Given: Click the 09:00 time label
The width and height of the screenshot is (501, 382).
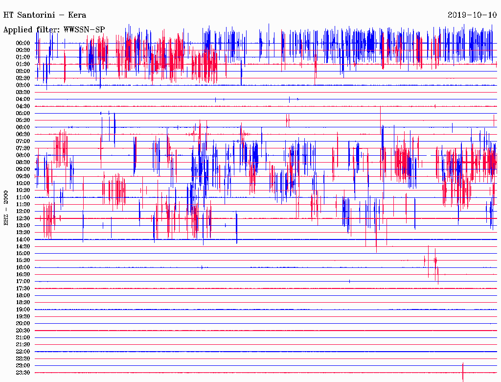Looking at the screenshot, I should (x=23, y=169).
